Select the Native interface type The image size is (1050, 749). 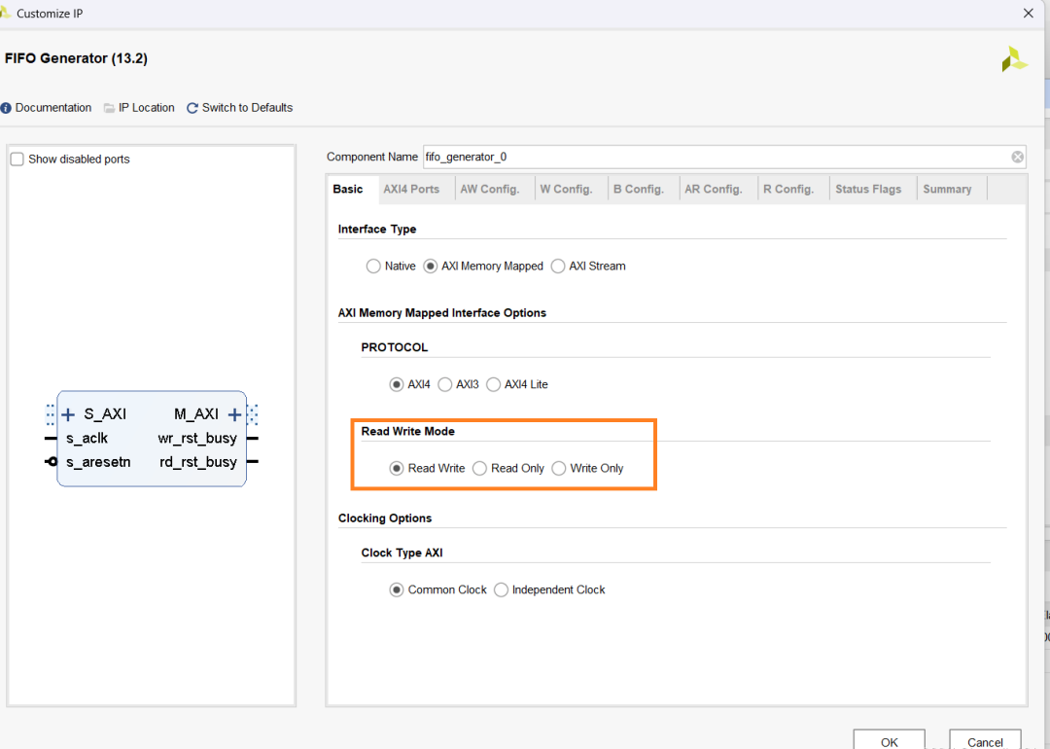pos(373,266)
